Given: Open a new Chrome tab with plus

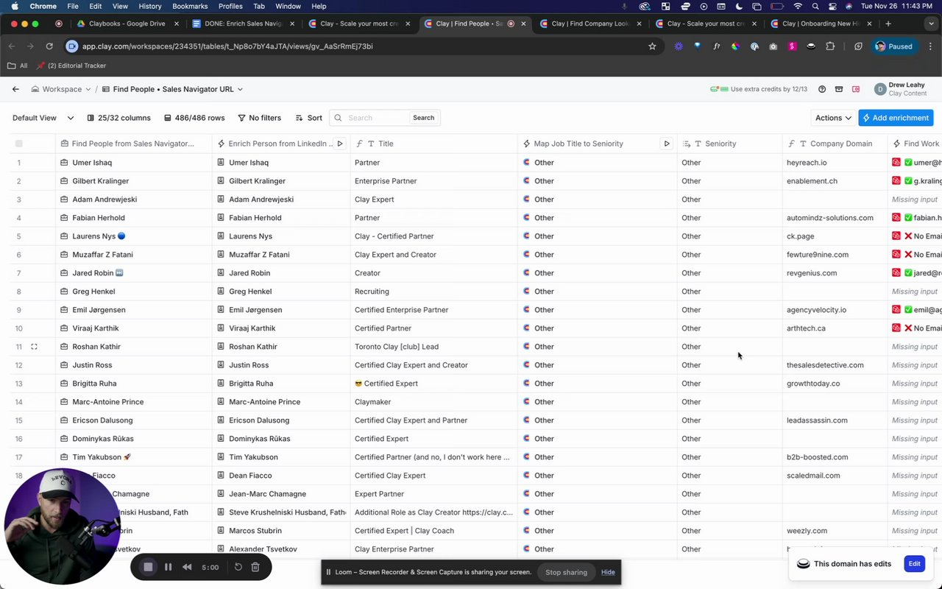Looking at the screenshot, I should (888, 24).
